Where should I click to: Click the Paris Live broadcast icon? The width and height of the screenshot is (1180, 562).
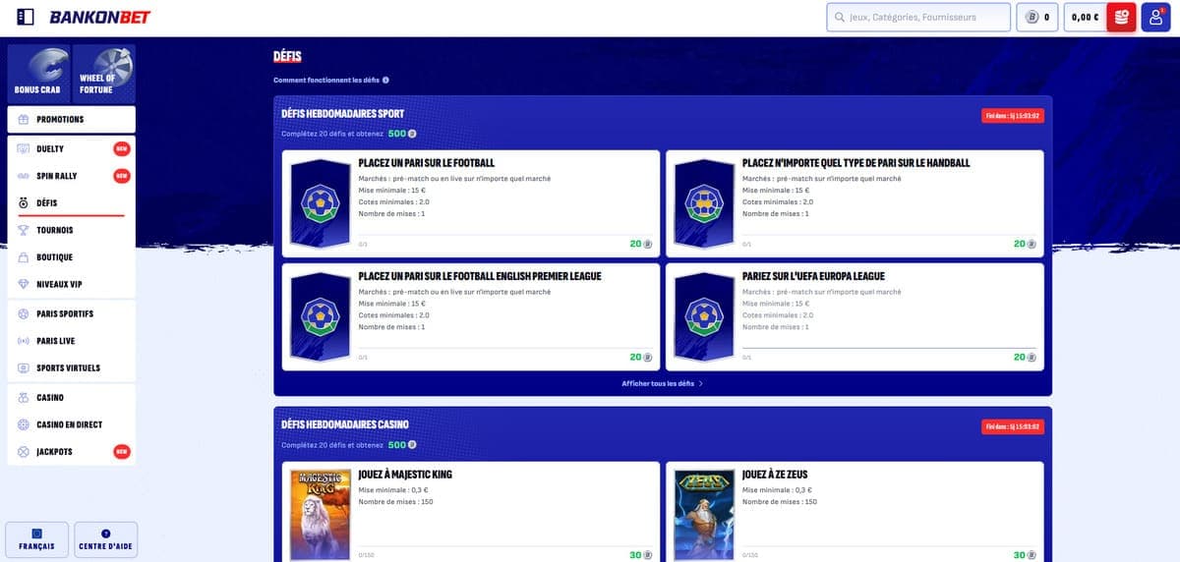pyautogui.click(x=24, y=341)
